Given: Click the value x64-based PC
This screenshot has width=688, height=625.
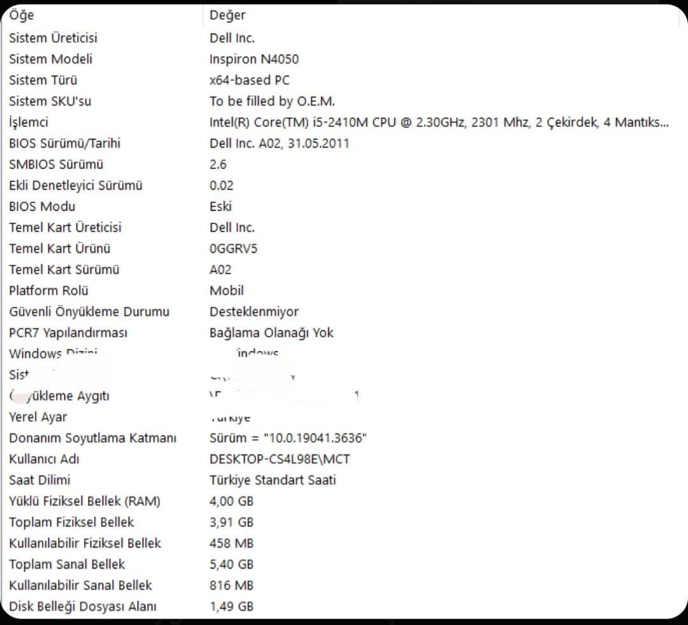Looking at the screenshot, I should tap(249, 80).
